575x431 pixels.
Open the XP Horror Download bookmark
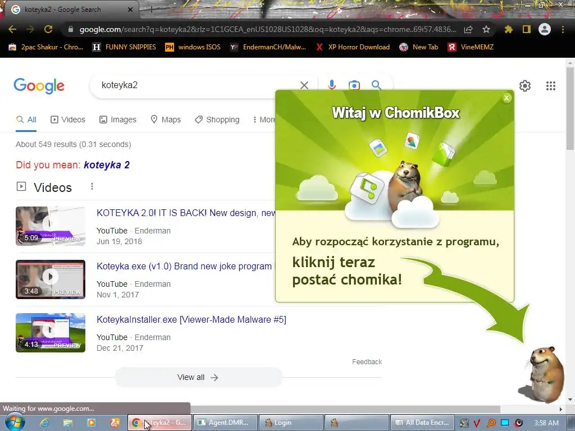353,47
